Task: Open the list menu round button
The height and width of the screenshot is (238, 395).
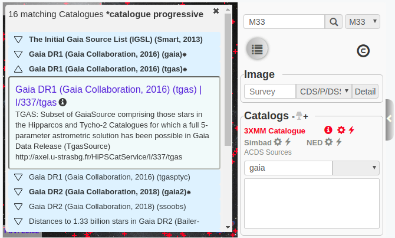Action: coord(257,49)
